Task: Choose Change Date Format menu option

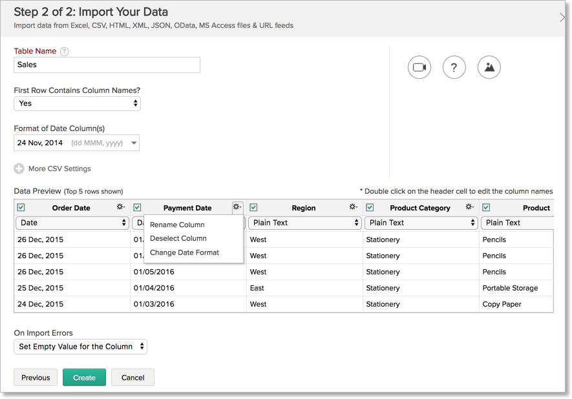Action: pyautogui.click(x=184, y=252)
